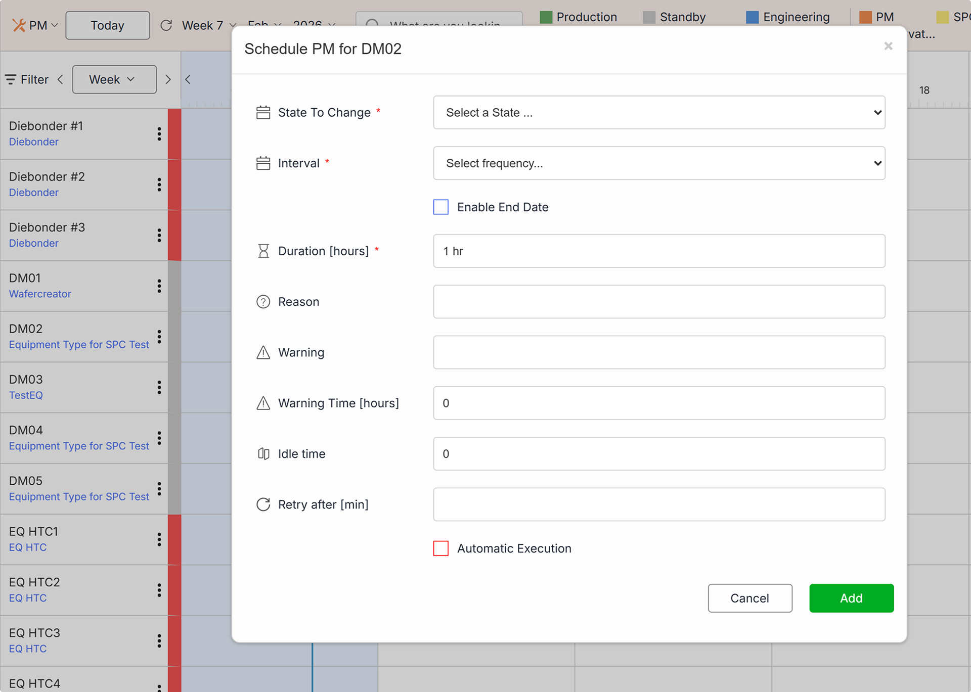
Task: Click previous period arrow next to Week selector
Action: 61,79
